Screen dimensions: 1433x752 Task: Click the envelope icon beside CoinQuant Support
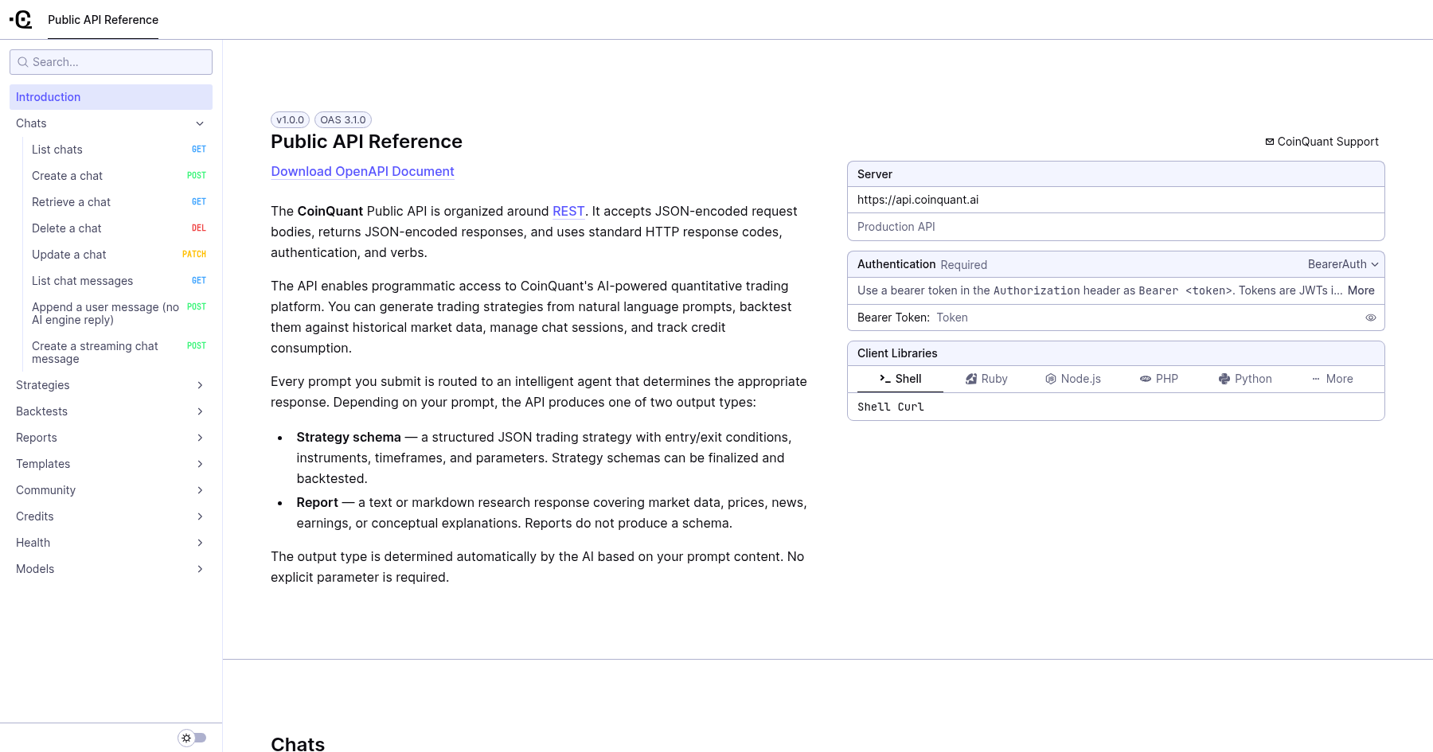[1270, 142]
